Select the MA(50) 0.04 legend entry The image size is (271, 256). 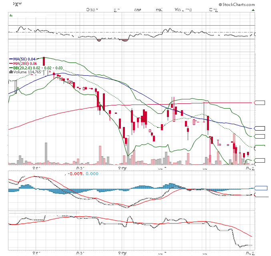[22, 59]
